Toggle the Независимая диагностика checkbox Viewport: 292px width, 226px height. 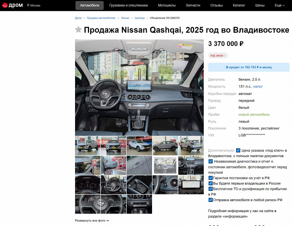pos(211,161)
